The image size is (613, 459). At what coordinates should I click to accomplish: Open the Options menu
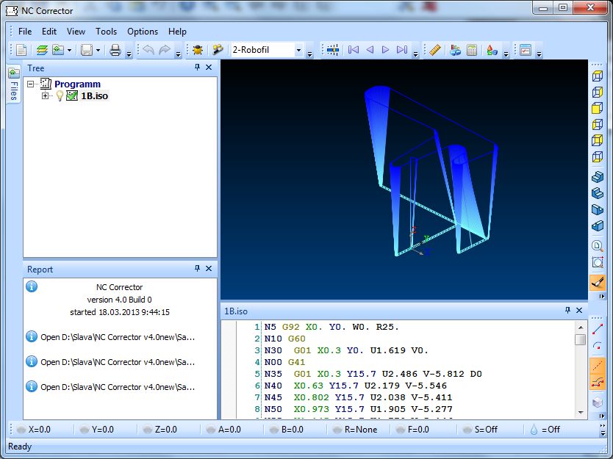point(143,32)
